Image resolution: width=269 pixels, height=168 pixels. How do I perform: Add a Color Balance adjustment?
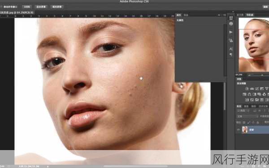pyautogui.click(x=249, y=94)
